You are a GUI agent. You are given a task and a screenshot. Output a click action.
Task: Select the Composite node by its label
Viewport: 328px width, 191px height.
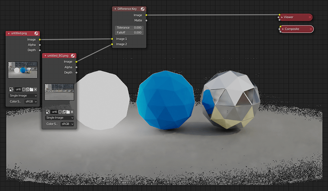292,29
